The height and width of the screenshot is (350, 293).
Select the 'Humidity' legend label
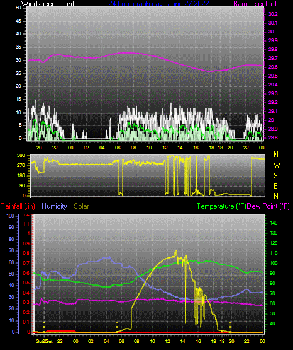tap(54, 206)
